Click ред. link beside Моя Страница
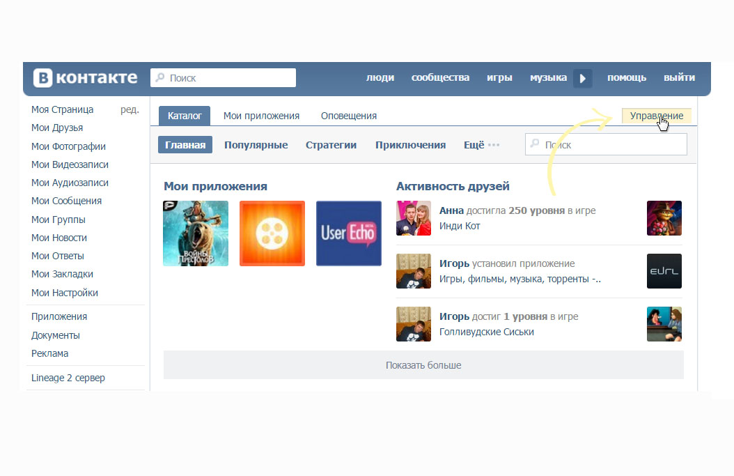734x476 pixels. tap(130, 109)
